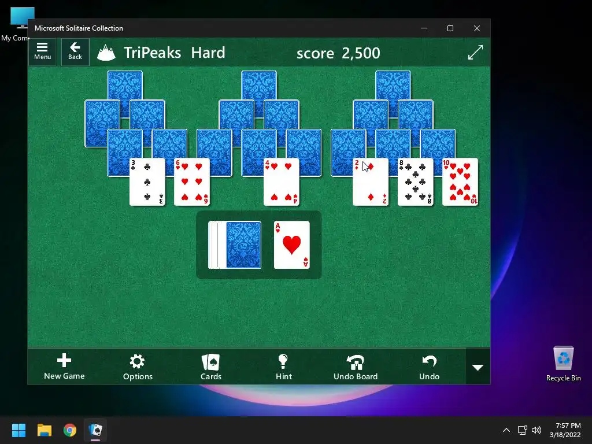This screenshot has width=592, height=444.
Task: Play the 2 of diamonds card
Action: coord(371,182)
